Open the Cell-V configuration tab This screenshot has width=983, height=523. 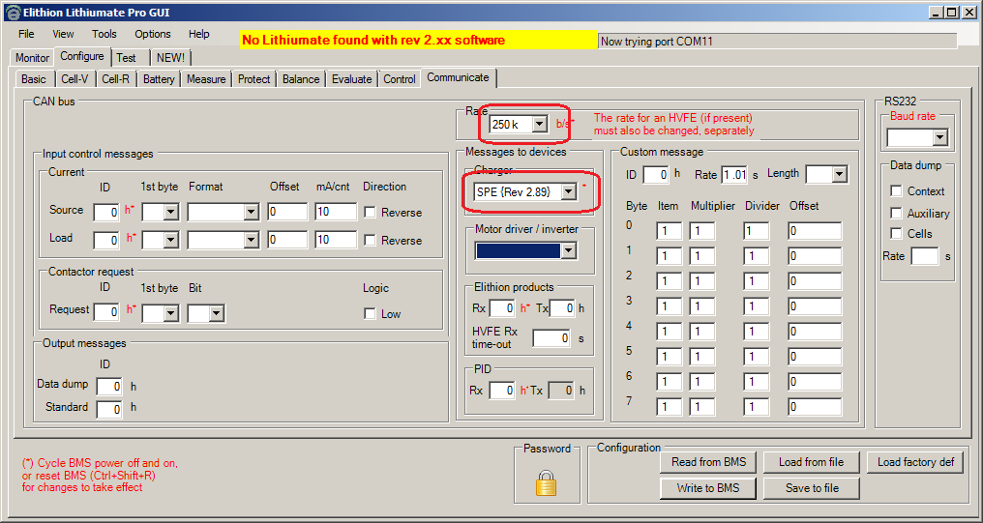[x=74, y=79]
